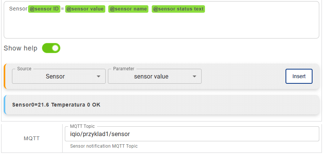
Task: Click the Source dropdown arrow icon
Action: click(x=99, y=77)
